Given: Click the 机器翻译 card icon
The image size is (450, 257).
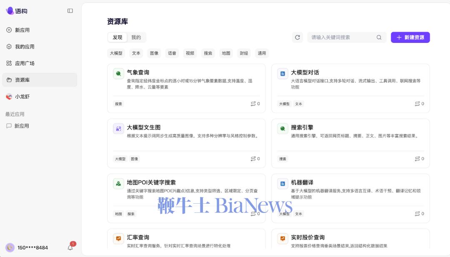Looking at the screenshot, I should click(x=282, y=184).
